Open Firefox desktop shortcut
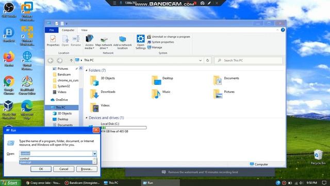The height and width of the screenshot is (186, 330). (x=9, y=59)
